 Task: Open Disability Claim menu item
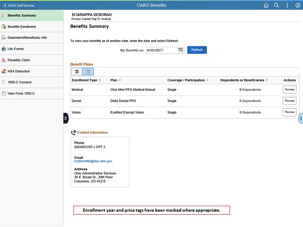[32, 60]
